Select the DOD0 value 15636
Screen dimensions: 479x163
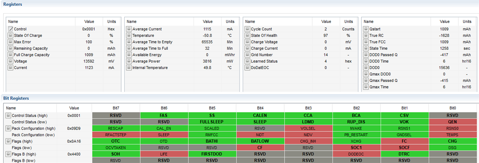444,68
